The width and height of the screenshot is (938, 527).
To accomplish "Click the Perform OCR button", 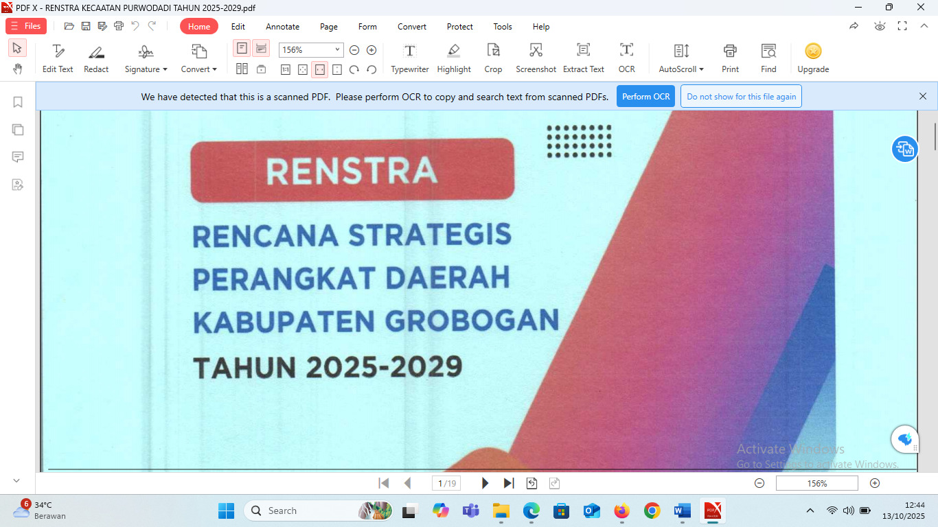I will (645, 97).
